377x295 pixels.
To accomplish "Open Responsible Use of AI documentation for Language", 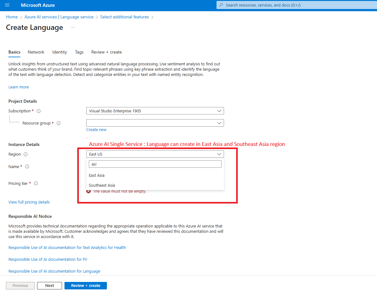I will pyautogui.click(x=54, y=271).
